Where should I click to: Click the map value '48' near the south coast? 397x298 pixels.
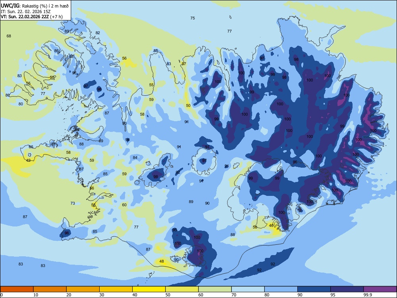click(162, 261)
